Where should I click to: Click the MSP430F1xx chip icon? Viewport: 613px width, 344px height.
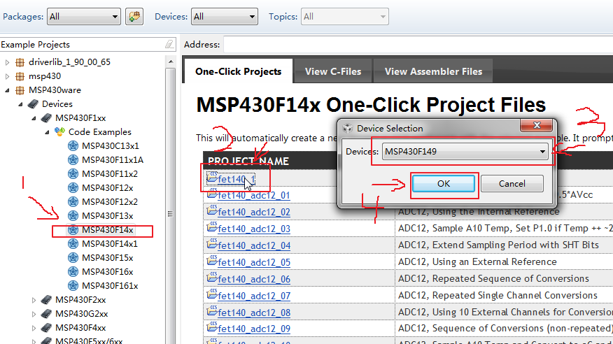46,118
